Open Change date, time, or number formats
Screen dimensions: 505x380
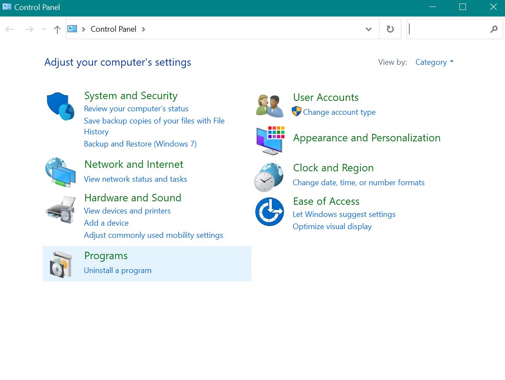point(359,183)
